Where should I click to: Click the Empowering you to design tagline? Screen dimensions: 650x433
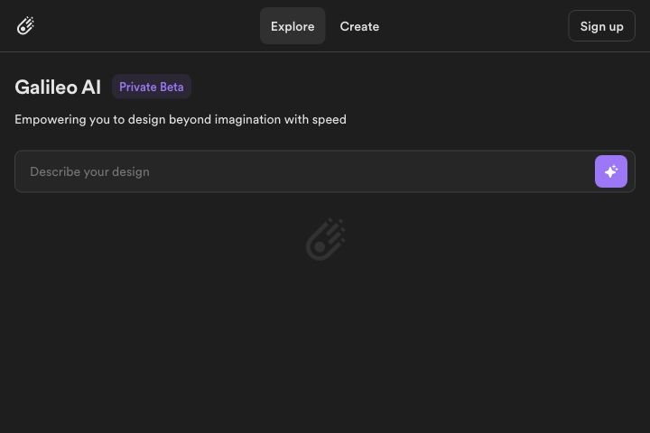click(x=181, y=119)
